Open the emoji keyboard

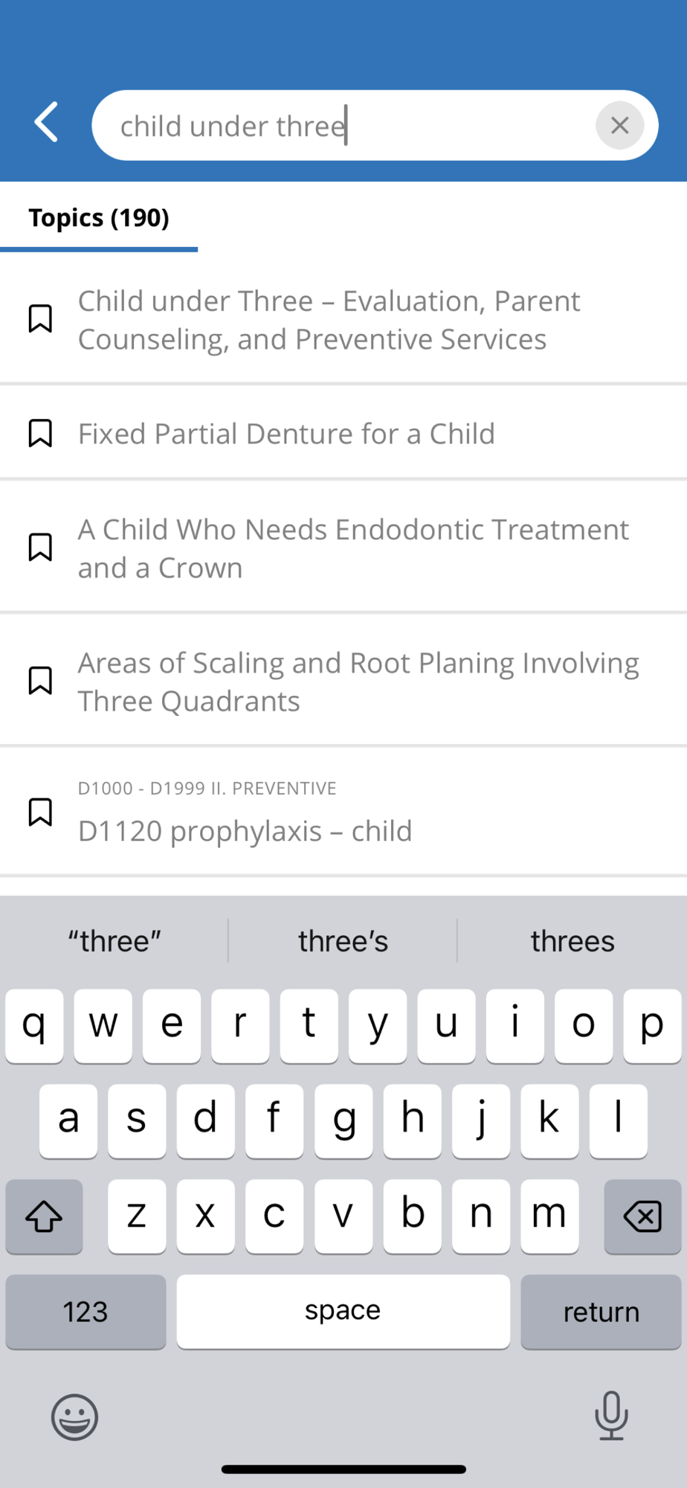(x=74, y=1417)
